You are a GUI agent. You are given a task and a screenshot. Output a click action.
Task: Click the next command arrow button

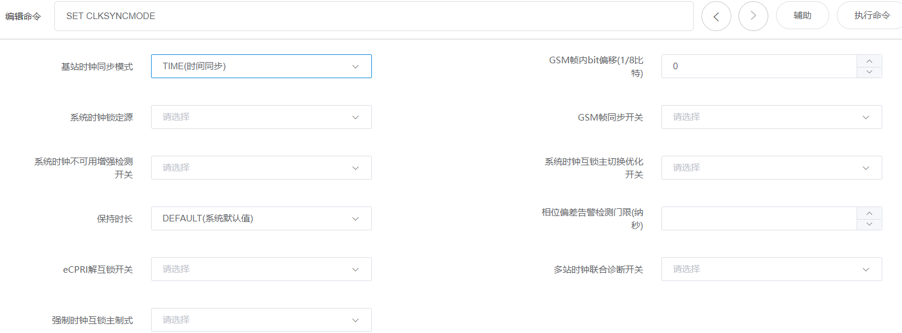pyautogui.click(x=753, y=16)
